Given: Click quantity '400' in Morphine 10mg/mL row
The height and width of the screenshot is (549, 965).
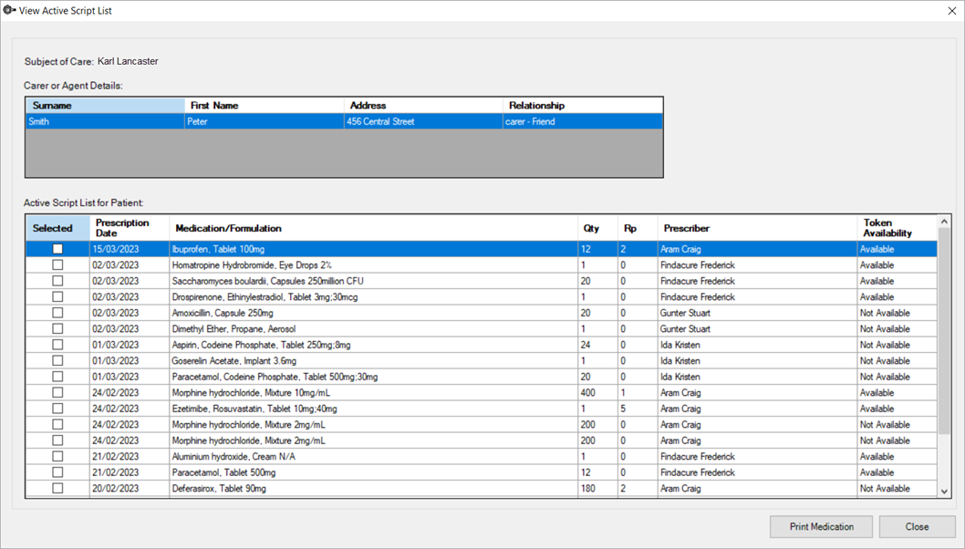Looking at the screenshot, I should 597,393.
